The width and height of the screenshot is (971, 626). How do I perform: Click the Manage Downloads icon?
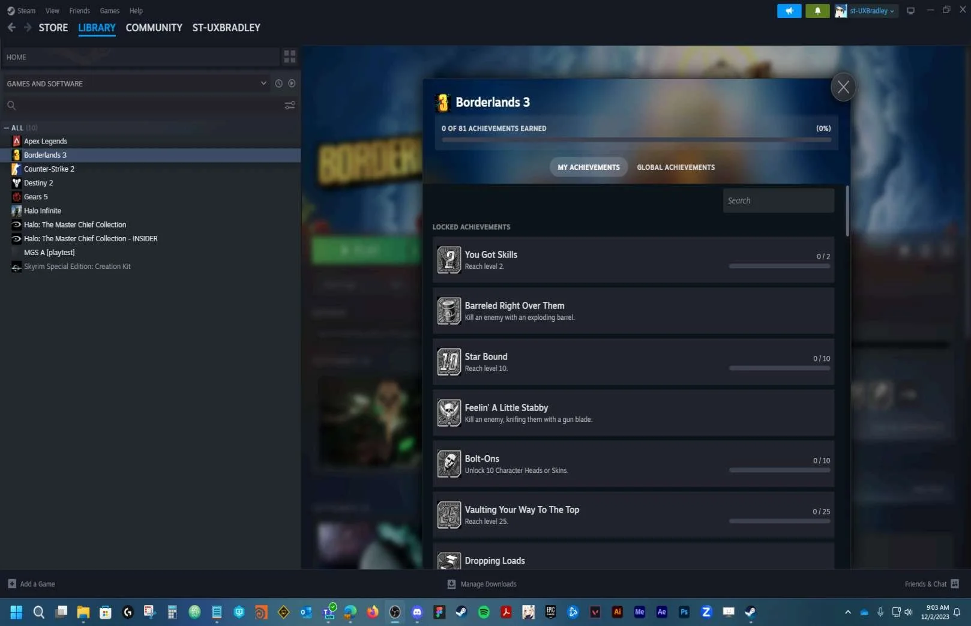[451, 584]
